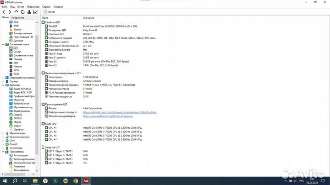Switch to the Меню tab
This screenshot has width=330, height=185.
click(5, 17)
